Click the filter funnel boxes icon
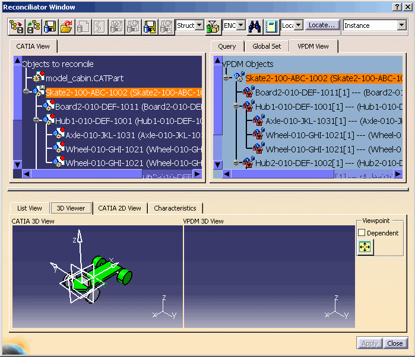The image size is (415, 357). (213, 27)
